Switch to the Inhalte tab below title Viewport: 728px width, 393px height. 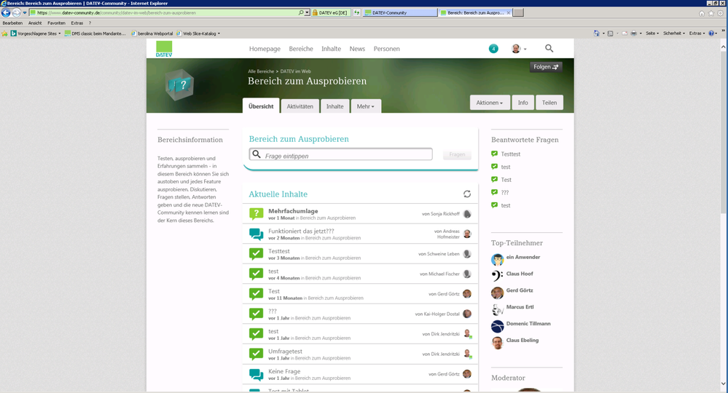tap(334, 106)
